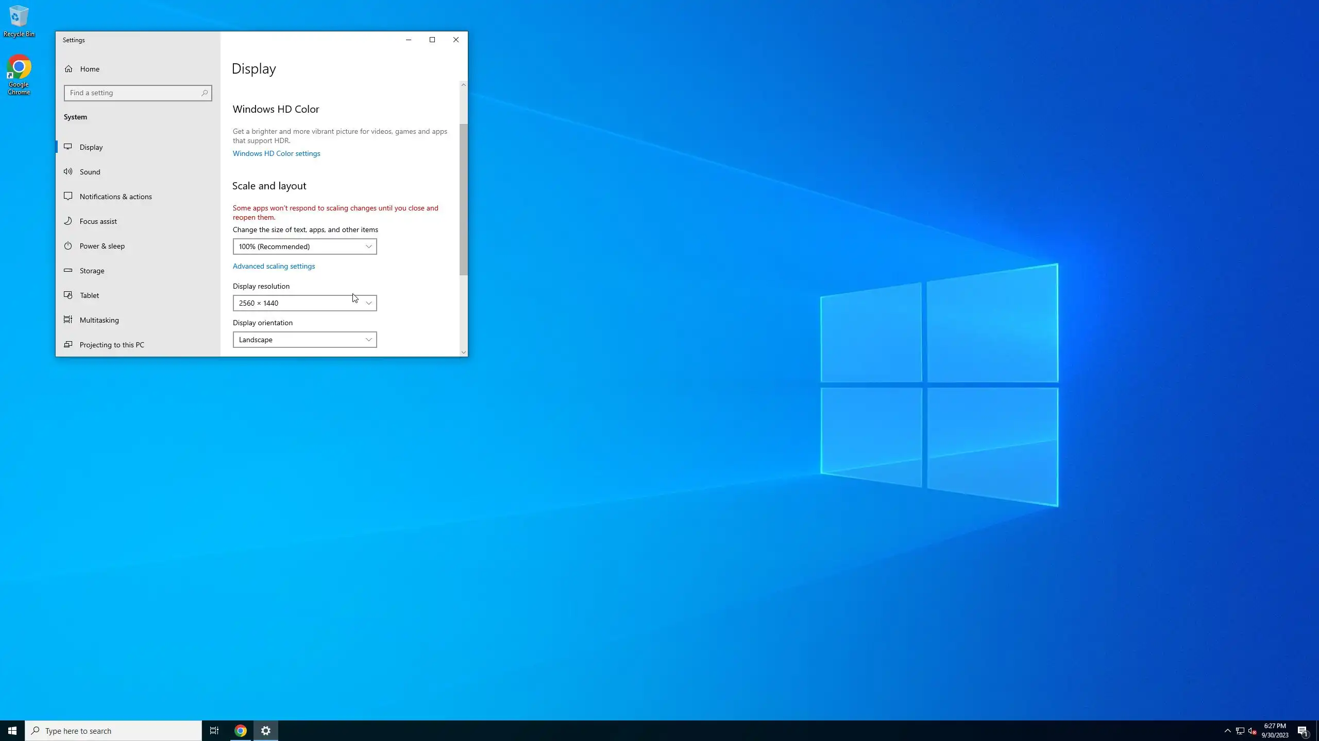Click Advanced scaling settings link
This screenshot has height=741, width=1319.
[274, 266]
